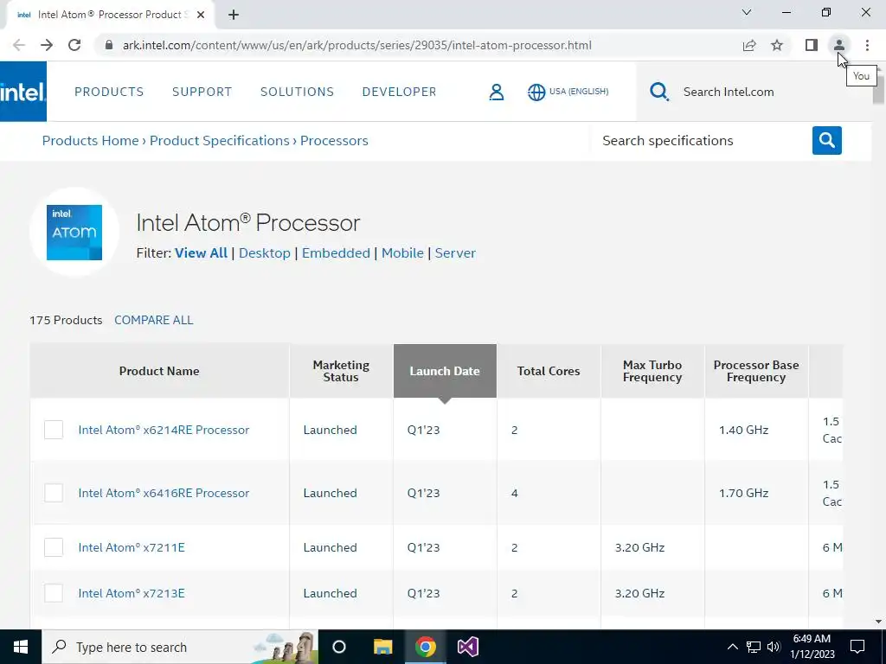The image size is (886, 664).
Task: Go to Products Home breadcrumb
Action: pos(90,141)
